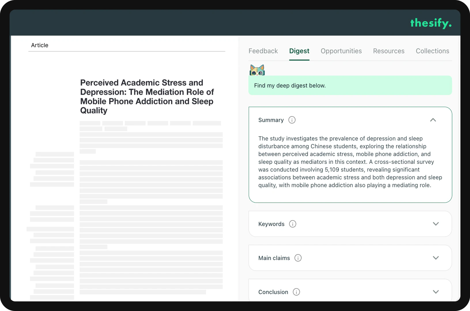Collapse the Summary section
The height and width of the screenshot is (311, 470).
tap(433, 120)
